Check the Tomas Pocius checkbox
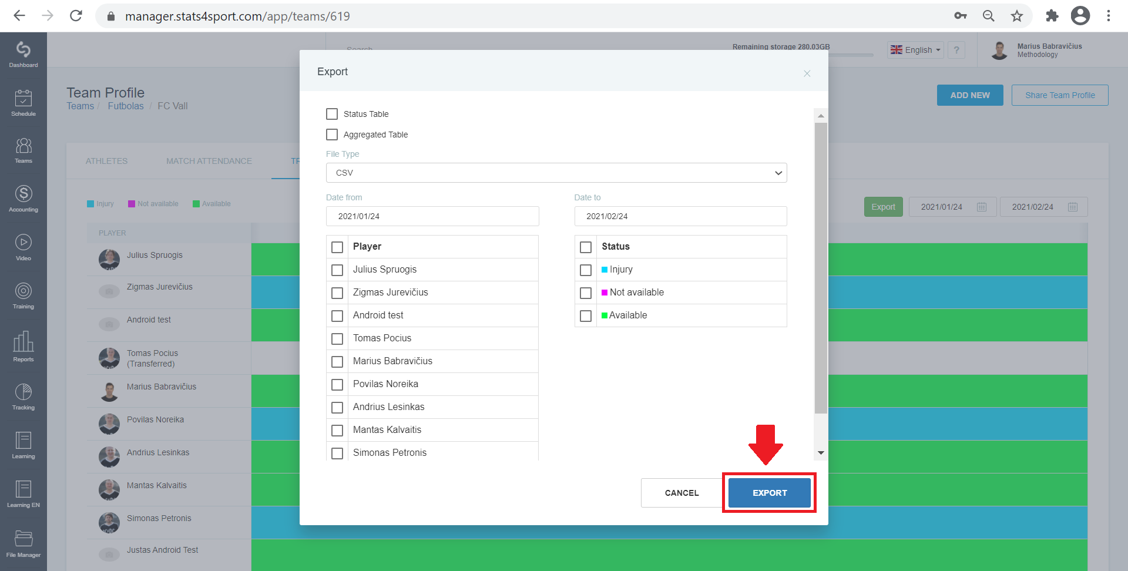 (337, 339)
